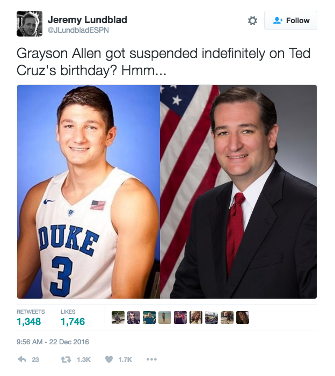Like the tweet with heart icon

(x=109, y=359)
